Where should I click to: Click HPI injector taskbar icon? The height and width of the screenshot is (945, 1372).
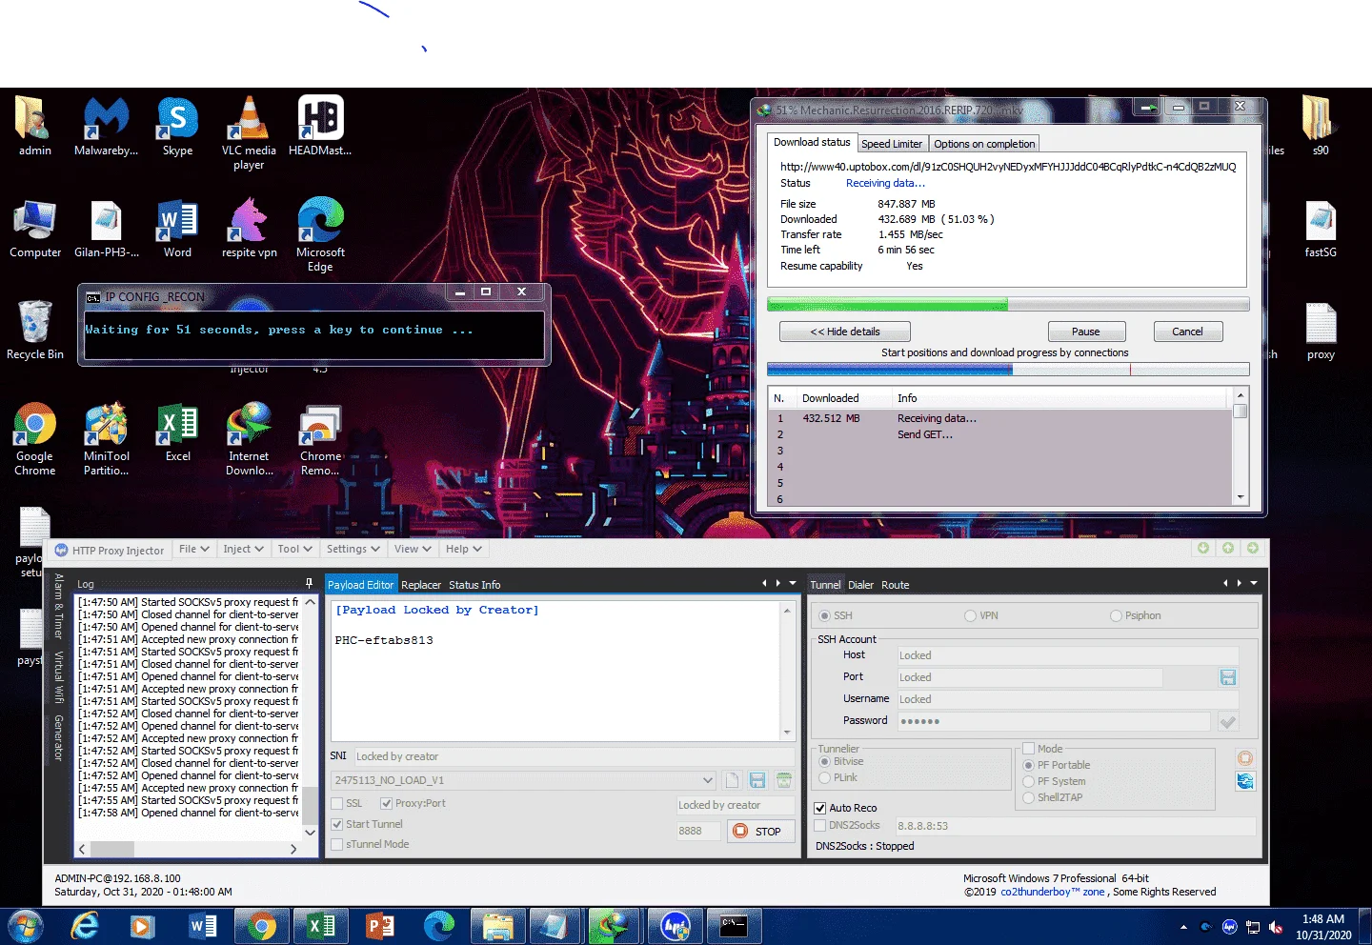[x=676, y=926]
